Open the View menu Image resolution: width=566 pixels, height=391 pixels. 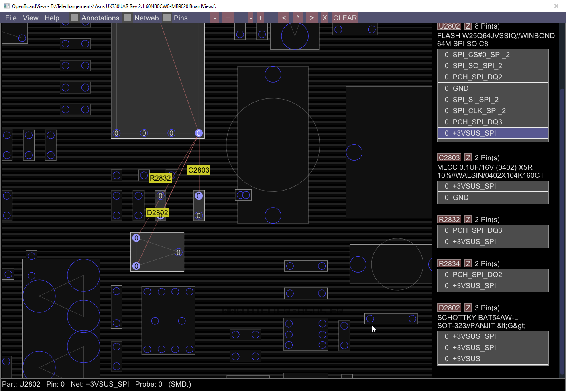[31, 18]
